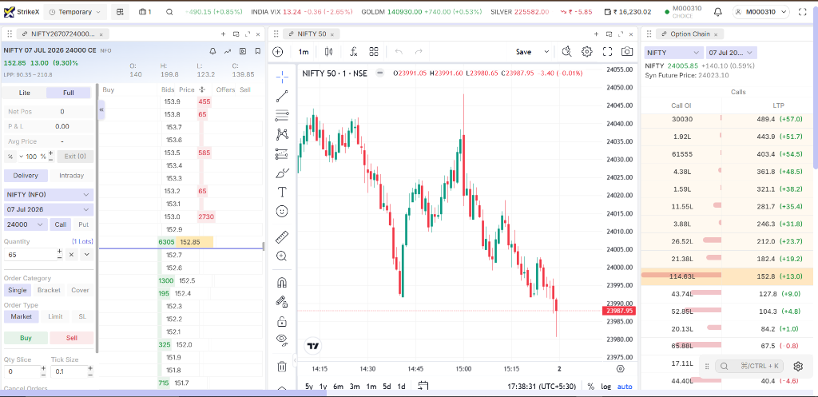Click the add-widget layout icon in top bar
This screenshot has width=818, height=397.
pyautogui.click(x=121, y=11)
